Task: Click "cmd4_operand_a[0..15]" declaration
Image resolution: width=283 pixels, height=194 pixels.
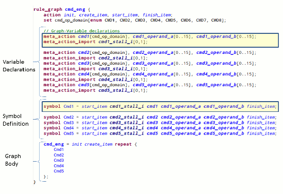Action: pyautogui.click(x=162, y=74)
